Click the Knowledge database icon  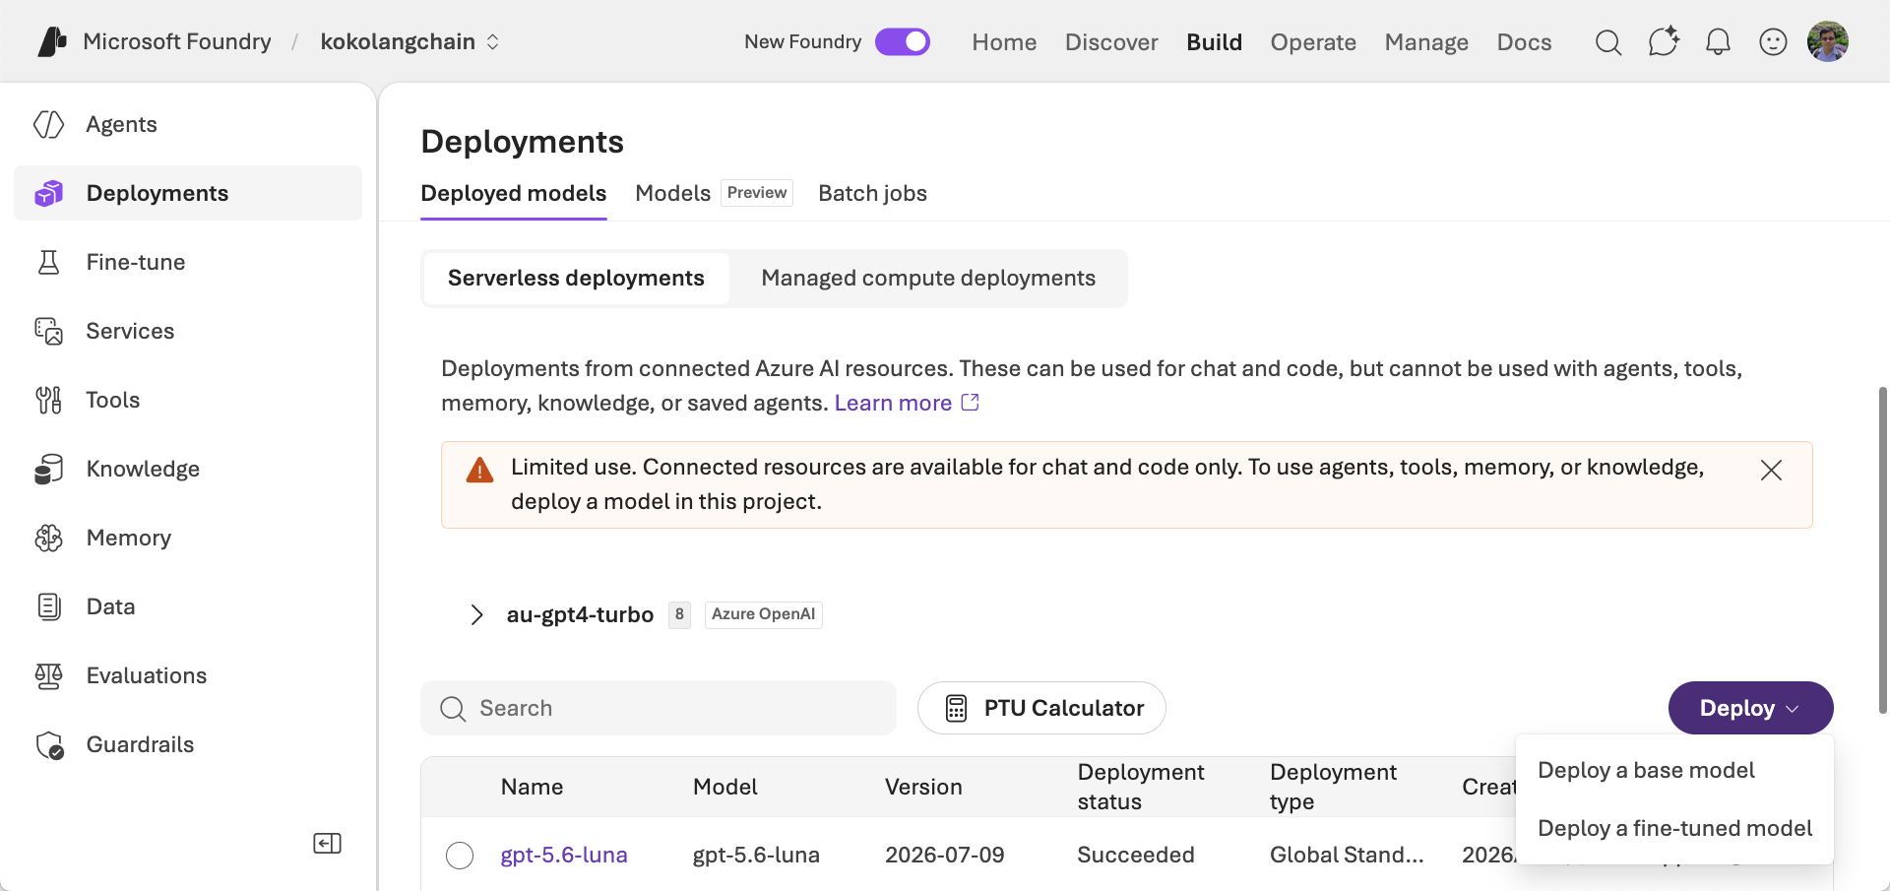tap(48, 469)
